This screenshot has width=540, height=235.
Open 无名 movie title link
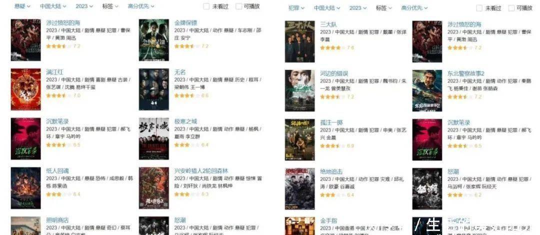click(x=180, y=72)
